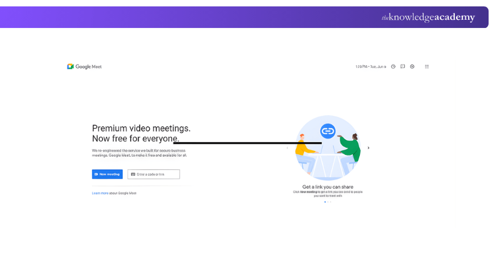The image size is (495, 262).
Task: Click the Premium video meetings headline
Action: tap(141, 133)
